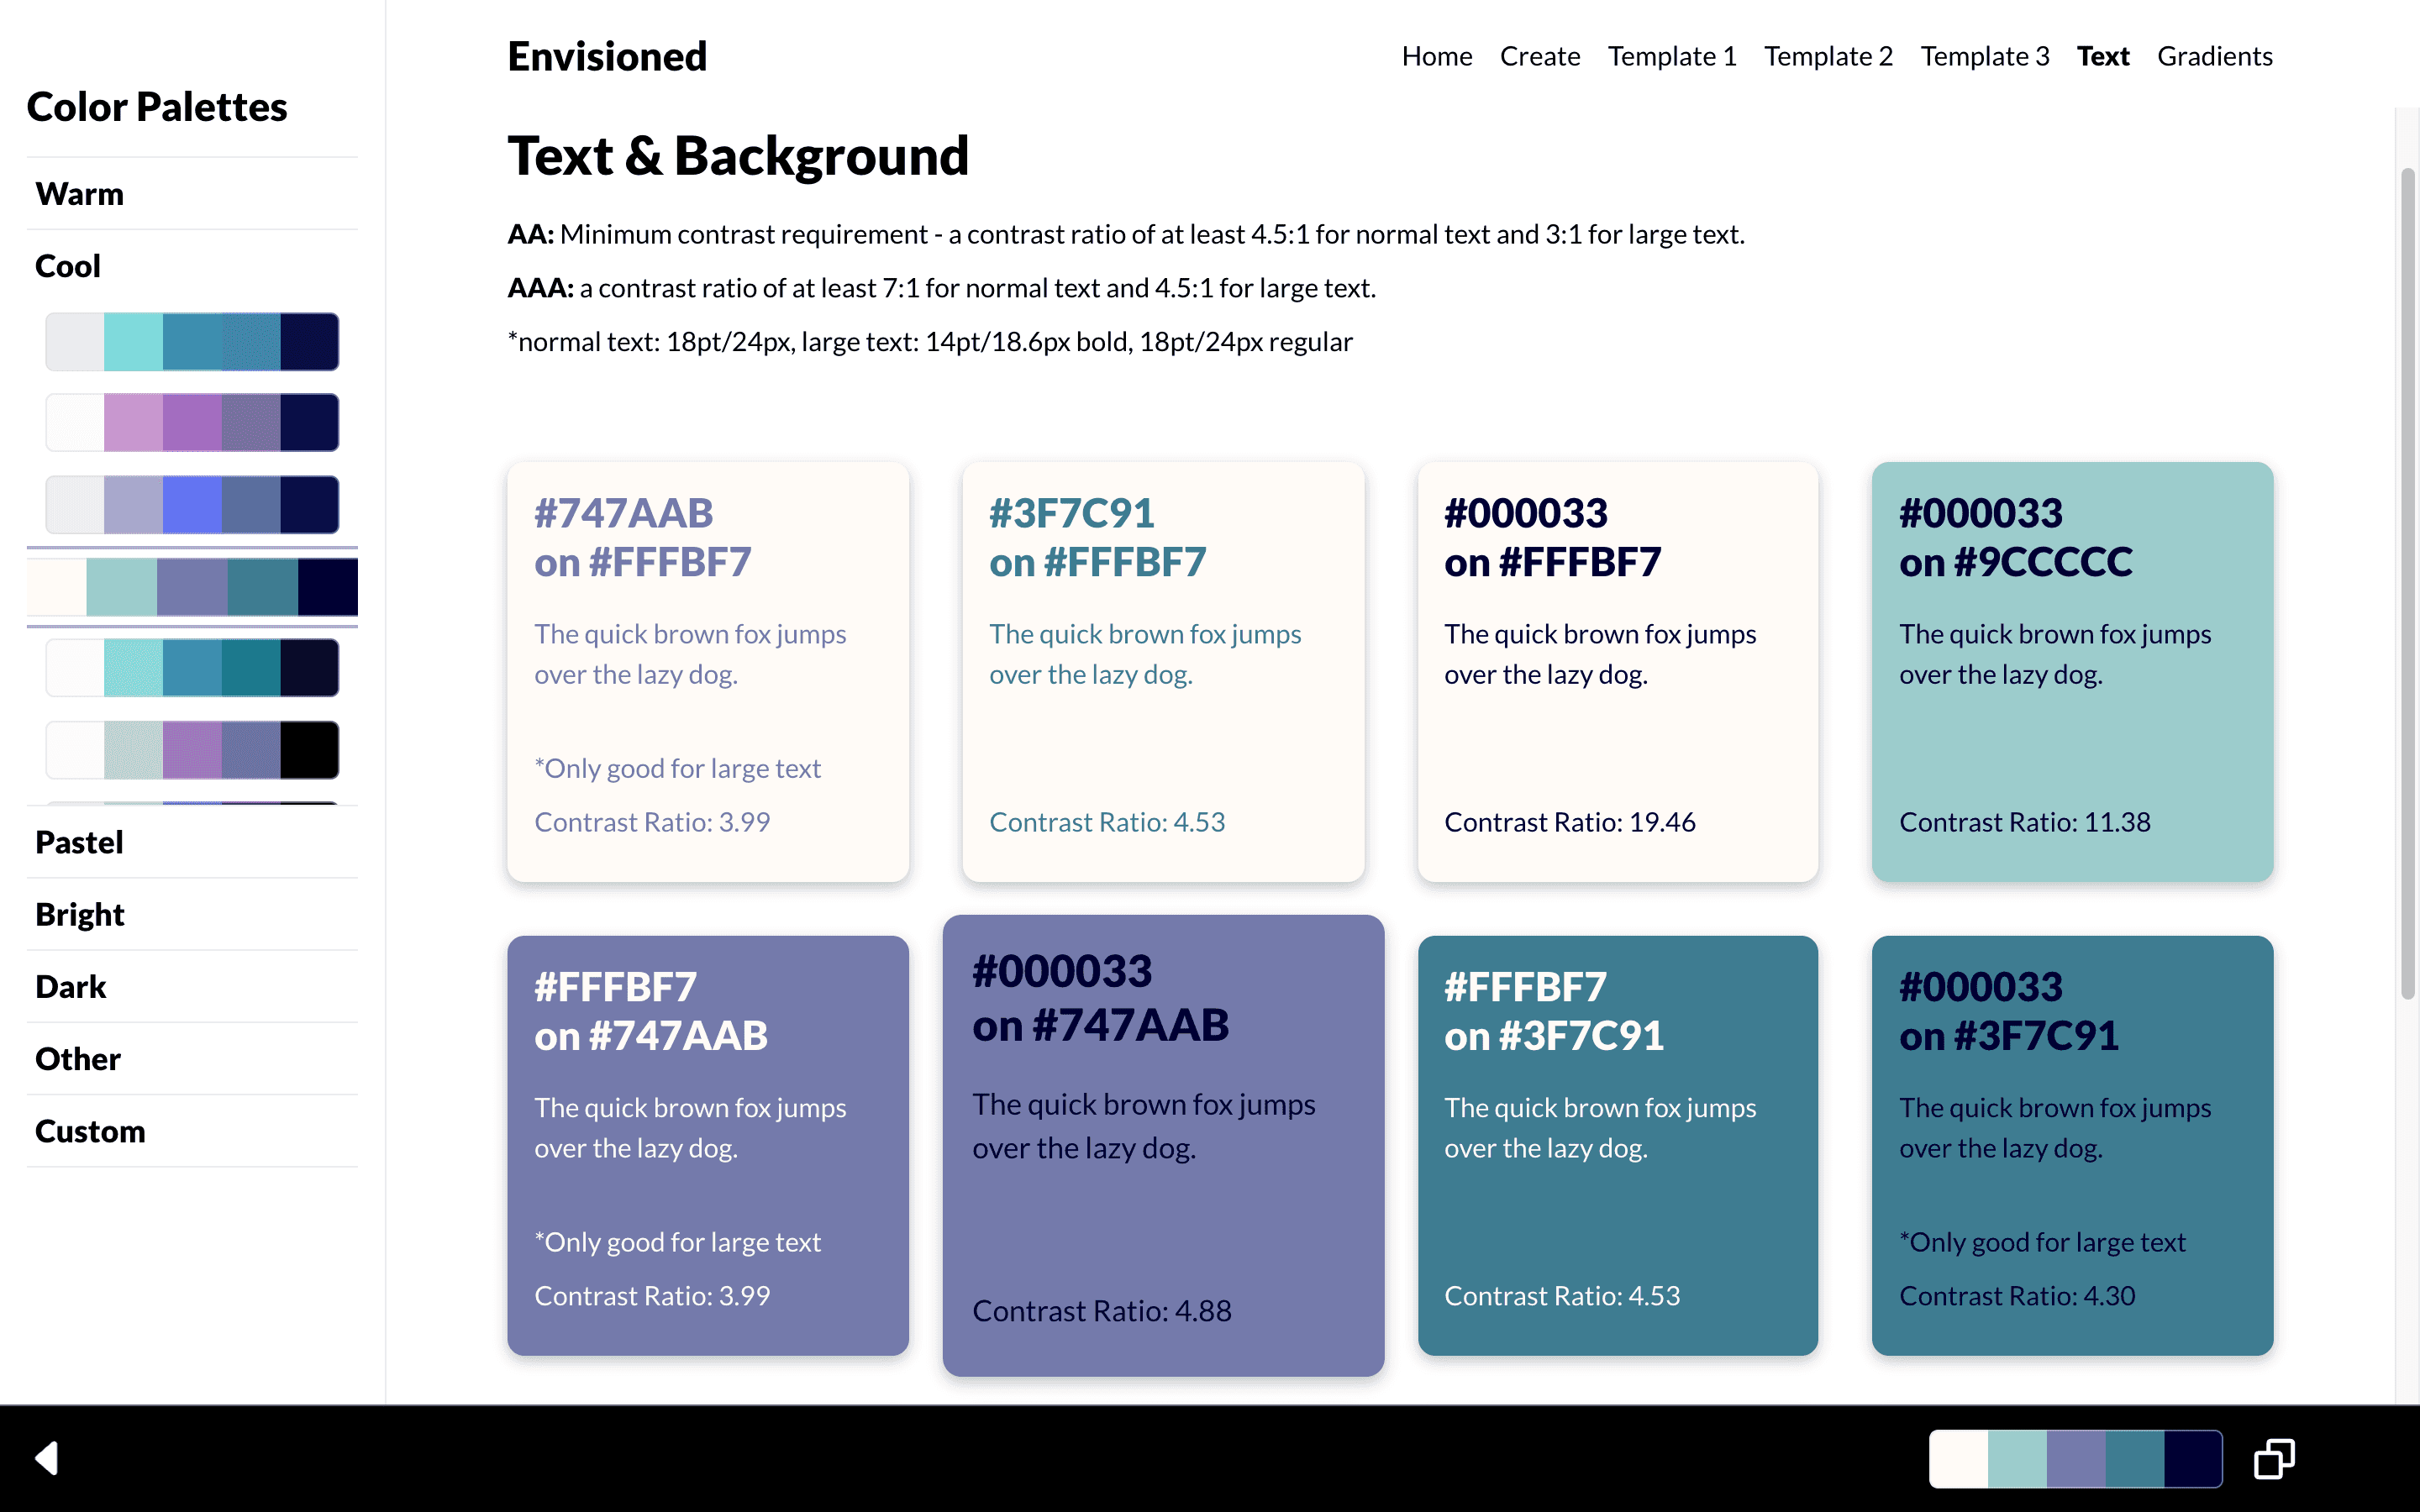This screenshot has width=2420, height=1512.
Task: Switch to the Template 2 tab
Action: [x=1828, y=56]
